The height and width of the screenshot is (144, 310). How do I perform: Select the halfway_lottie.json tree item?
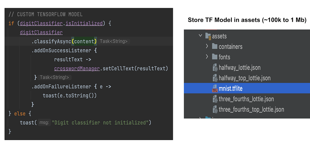tap(247, 67)
